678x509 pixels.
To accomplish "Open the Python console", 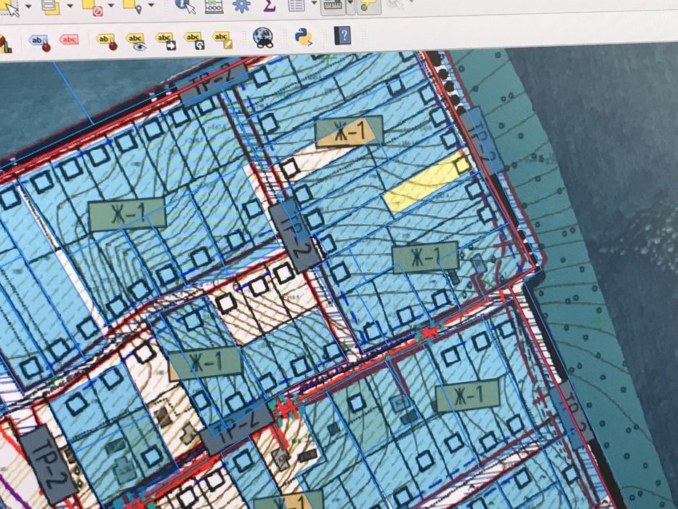I will [x=304, y=37].
